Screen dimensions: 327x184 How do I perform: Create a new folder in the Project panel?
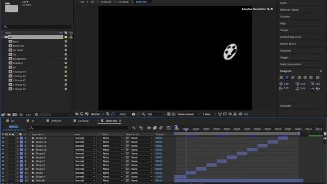click(9, 114)
